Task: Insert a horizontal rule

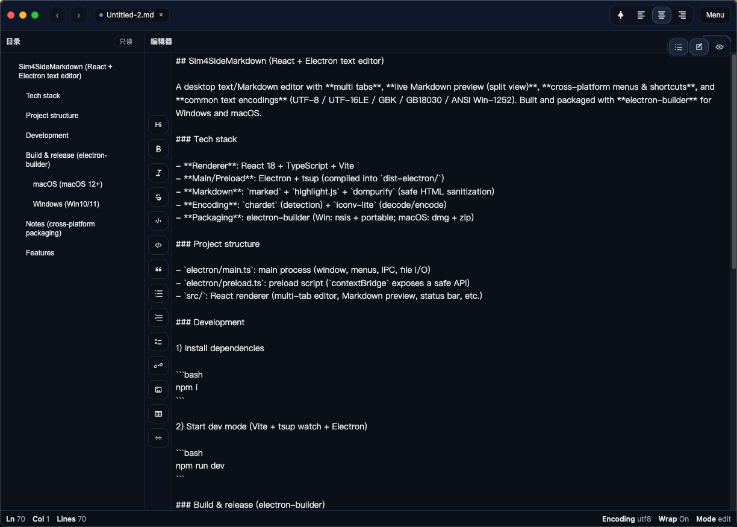Action: click(158, 438)
